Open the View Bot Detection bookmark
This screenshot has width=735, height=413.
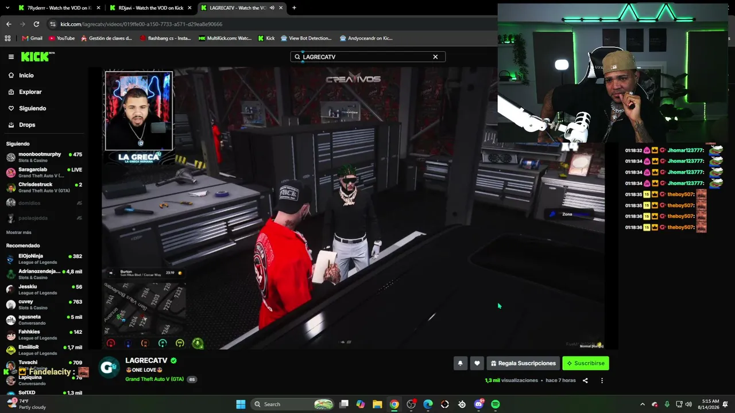(x=306, y=38)
